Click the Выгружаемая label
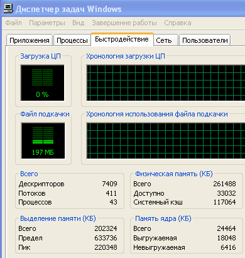 click(155, 238)
